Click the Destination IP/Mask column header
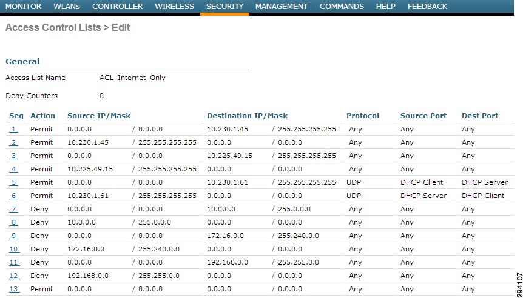Viewport: 523px width, 298px height. coord(247,116)
